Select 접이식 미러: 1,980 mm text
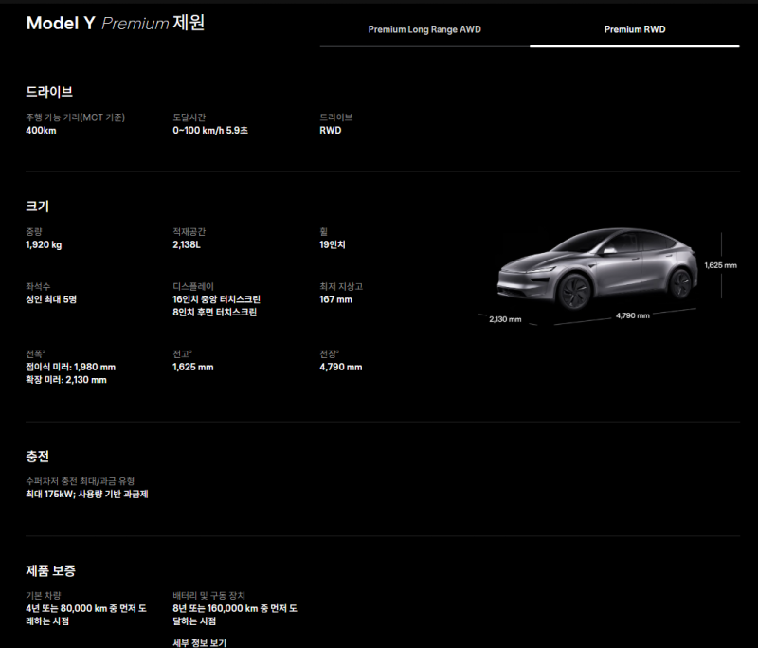 point(70,368)
